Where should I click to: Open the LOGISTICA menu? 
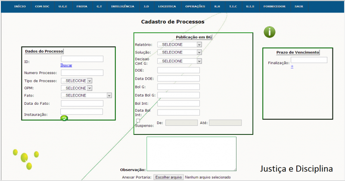[x=167, y=7]
